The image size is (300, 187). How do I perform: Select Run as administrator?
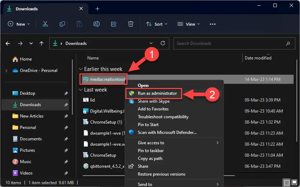[174, 93]
